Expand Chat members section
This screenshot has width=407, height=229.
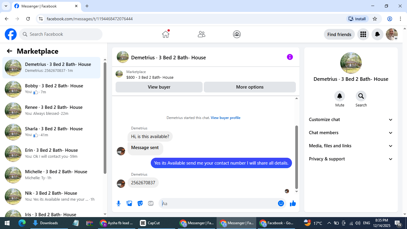coord(351,133)
